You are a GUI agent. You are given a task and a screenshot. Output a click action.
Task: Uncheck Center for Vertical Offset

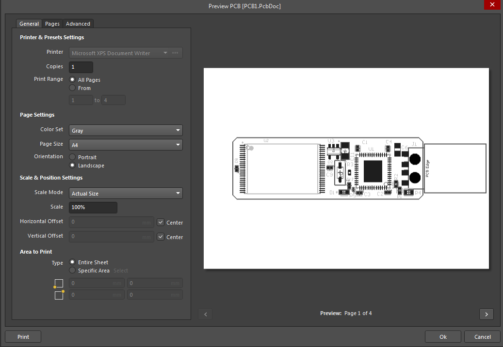(x=162, y=237)
